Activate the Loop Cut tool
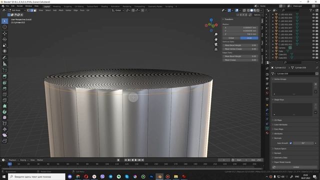 [4, 94]
